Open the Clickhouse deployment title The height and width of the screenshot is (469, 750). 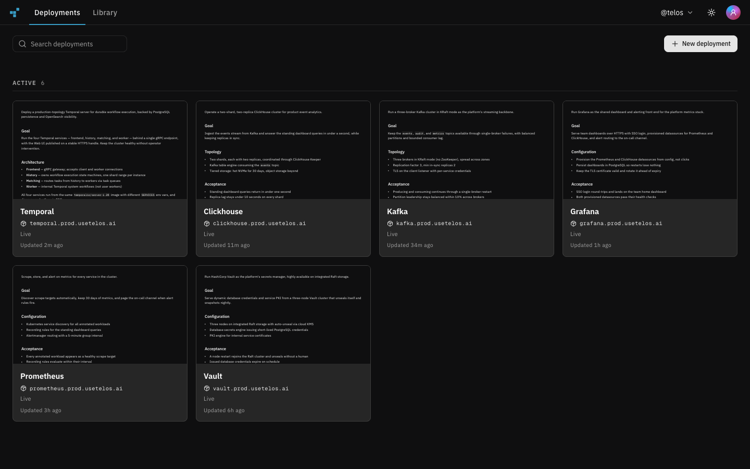pos(223,212)
